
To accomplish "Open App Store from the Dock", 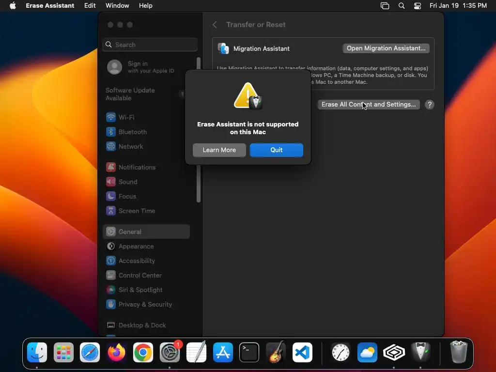I will click(223, 353).
